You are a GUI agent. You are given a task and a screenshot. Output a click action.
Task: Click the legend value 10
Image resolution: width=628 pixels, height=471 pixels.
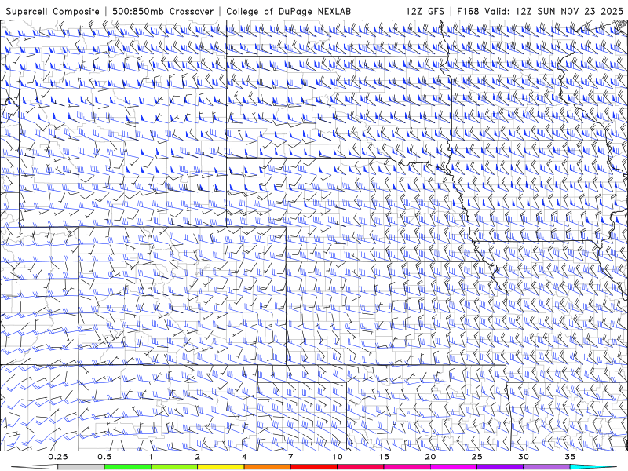pos(338,457)
